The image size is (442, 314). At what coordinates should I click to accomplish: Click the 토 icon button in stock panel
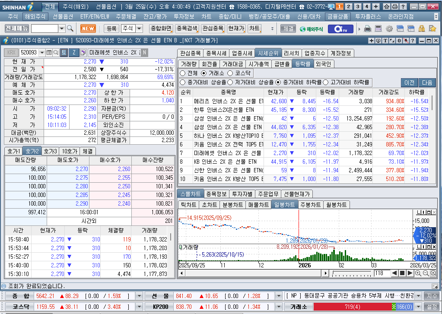pos(64,52)
